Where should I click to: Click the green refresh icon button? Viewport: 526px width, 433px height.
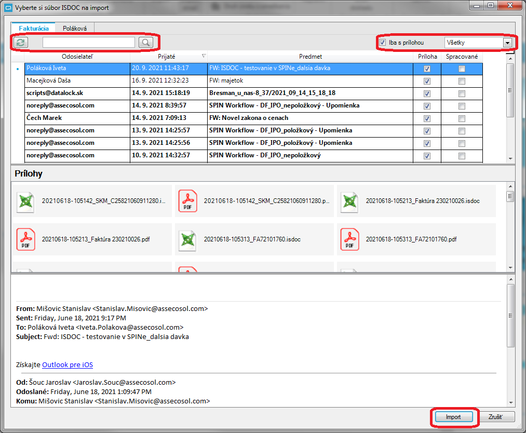tap(20, 43)
